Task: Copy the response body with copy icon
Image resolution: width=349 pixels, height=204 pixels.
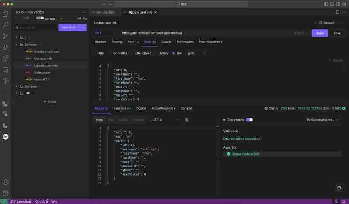Action: tap(187, 120)
